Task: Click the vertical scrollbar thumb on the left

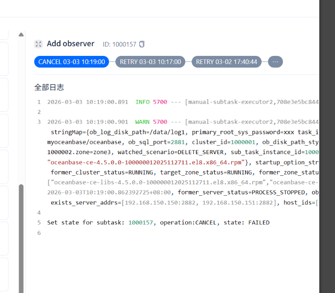Action: 21,237
